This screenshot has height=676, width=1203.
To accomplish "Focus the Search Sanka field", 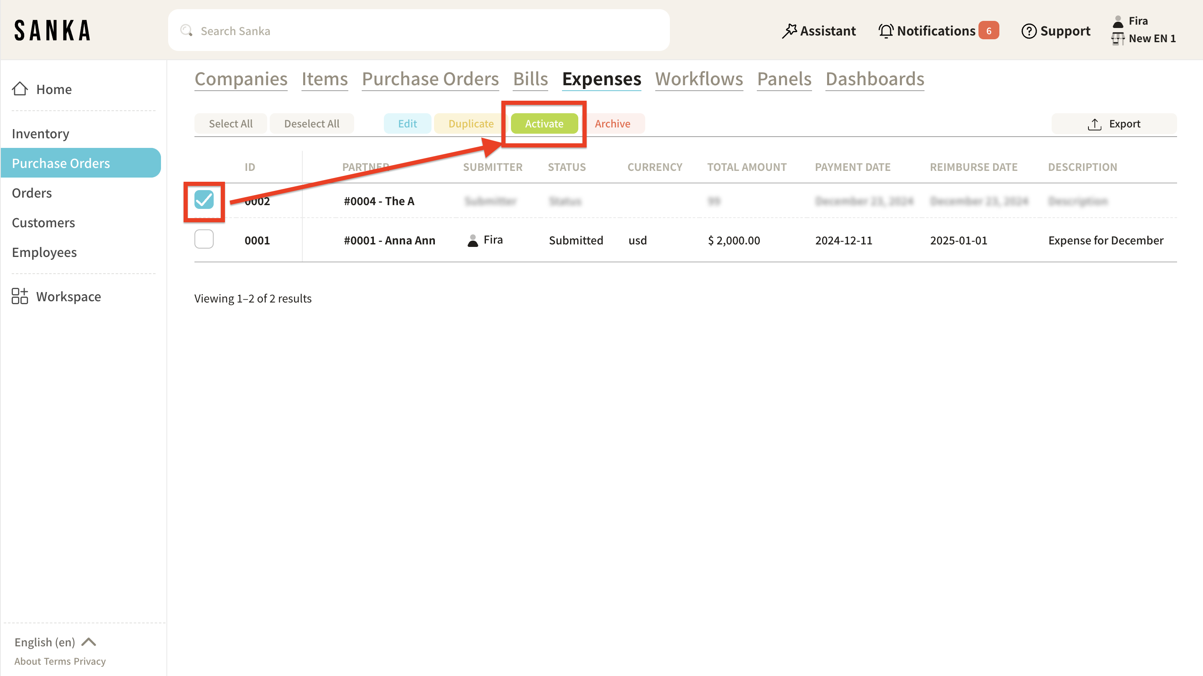I will coord(420,31).
